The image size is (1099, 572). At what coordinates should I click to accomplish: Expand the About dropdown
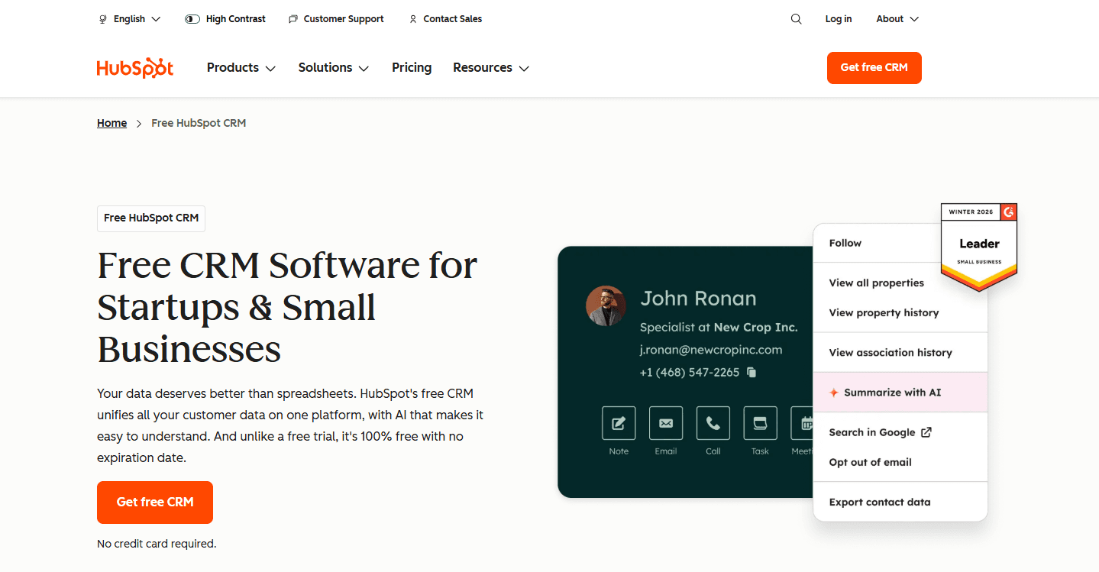pos(897,19)
